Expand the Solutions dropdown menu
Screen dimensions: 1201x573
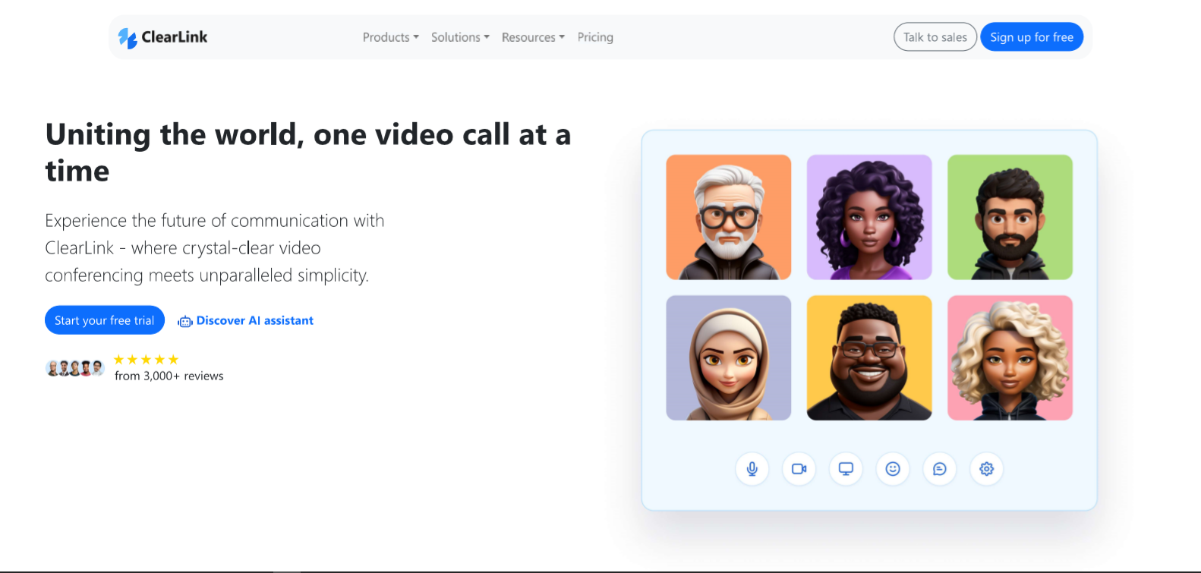click(x=460, y=37)
